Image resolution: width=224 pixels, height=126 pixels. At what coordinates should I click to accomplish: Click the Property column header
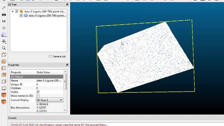coord(16,72)
